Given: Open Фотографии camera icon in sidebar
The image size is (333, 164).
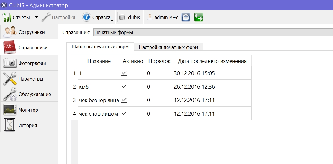Looking at the screenshot, I should 10,63.
